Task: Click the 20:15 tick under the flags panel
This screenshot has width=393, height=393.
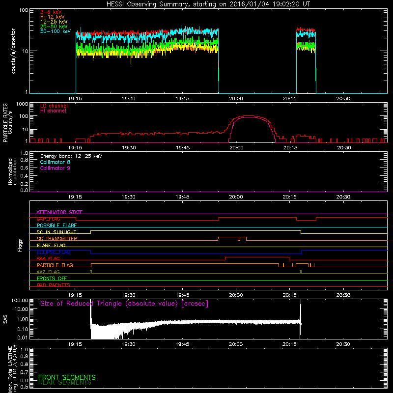Action: click(290, 295)
